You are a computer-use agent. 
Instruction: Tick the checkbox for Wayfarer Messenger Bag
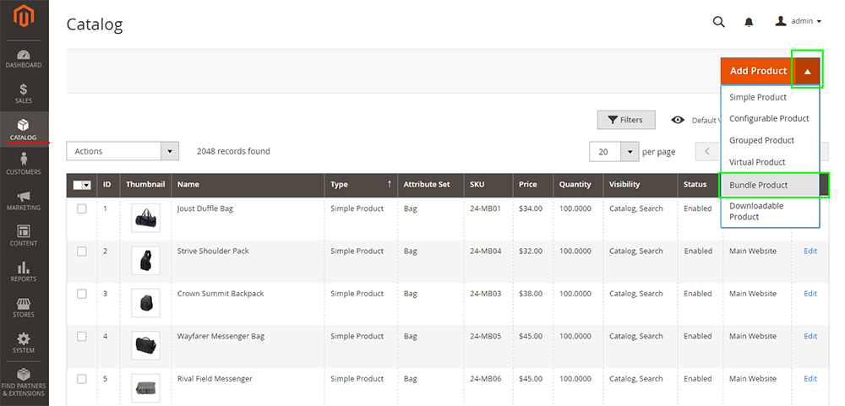(81, 337)
